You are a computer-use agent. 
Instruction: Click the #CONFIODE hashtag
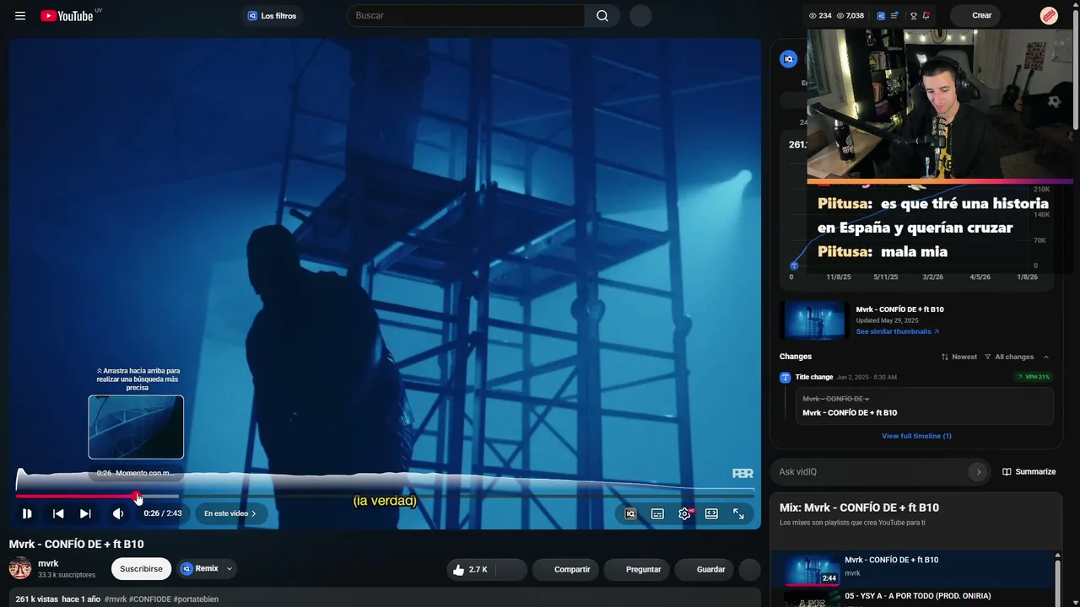[x=149, y=599]
